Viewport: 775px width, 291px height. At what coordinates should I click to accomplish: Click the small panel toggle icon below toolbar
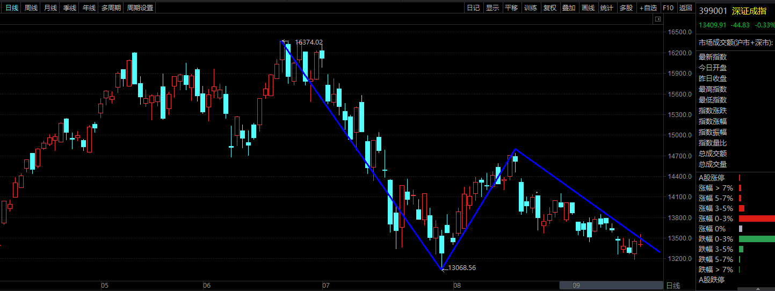pos(657,19)
